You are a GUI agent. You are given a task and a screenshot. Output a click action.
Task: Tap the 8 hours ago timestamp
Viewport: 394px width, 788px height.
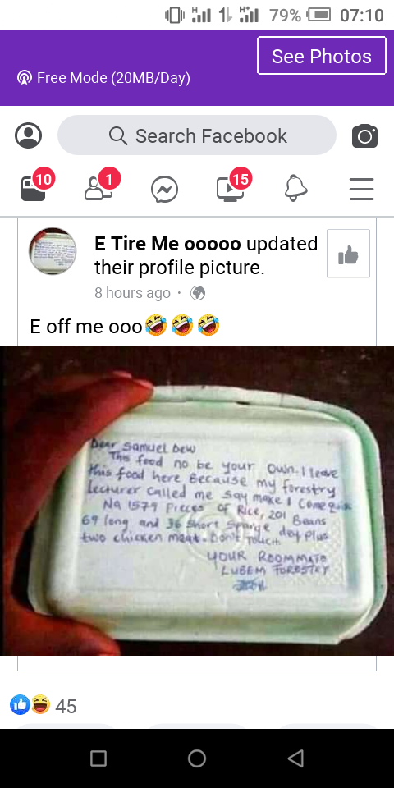coord(133,293)
